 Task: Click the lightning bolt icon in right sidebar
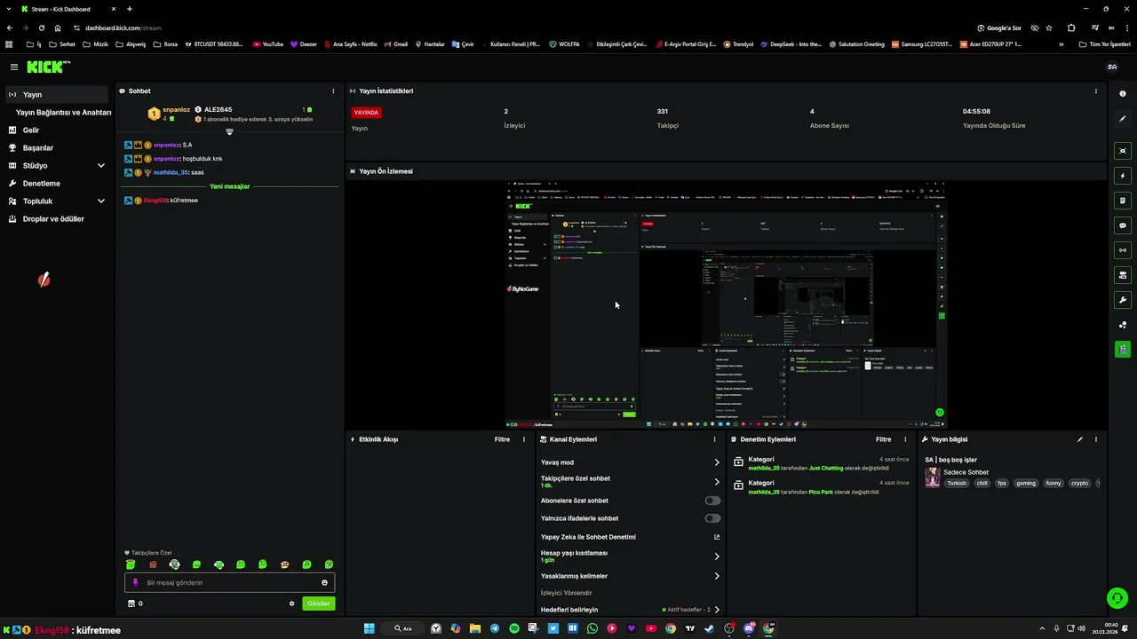click(1123, 176)
